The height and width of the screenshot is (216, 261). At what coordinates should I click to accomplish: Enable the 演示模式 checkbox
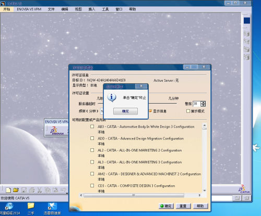point(188,111)
